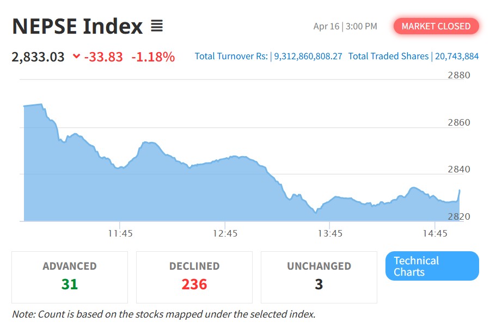
Task: Click the index value 2,833.03
Action: click(38, 57)
